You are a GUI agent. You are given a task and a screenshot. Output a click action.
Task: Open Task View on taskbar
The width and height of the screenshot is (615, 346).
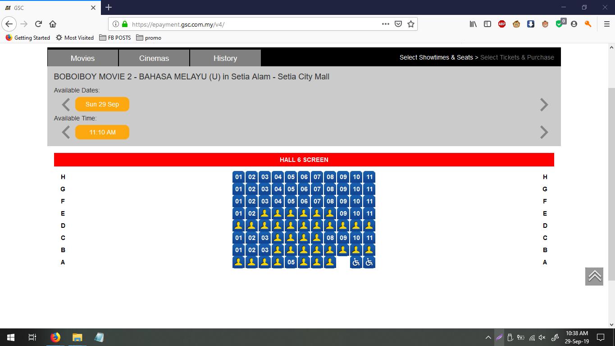[32, 337]
